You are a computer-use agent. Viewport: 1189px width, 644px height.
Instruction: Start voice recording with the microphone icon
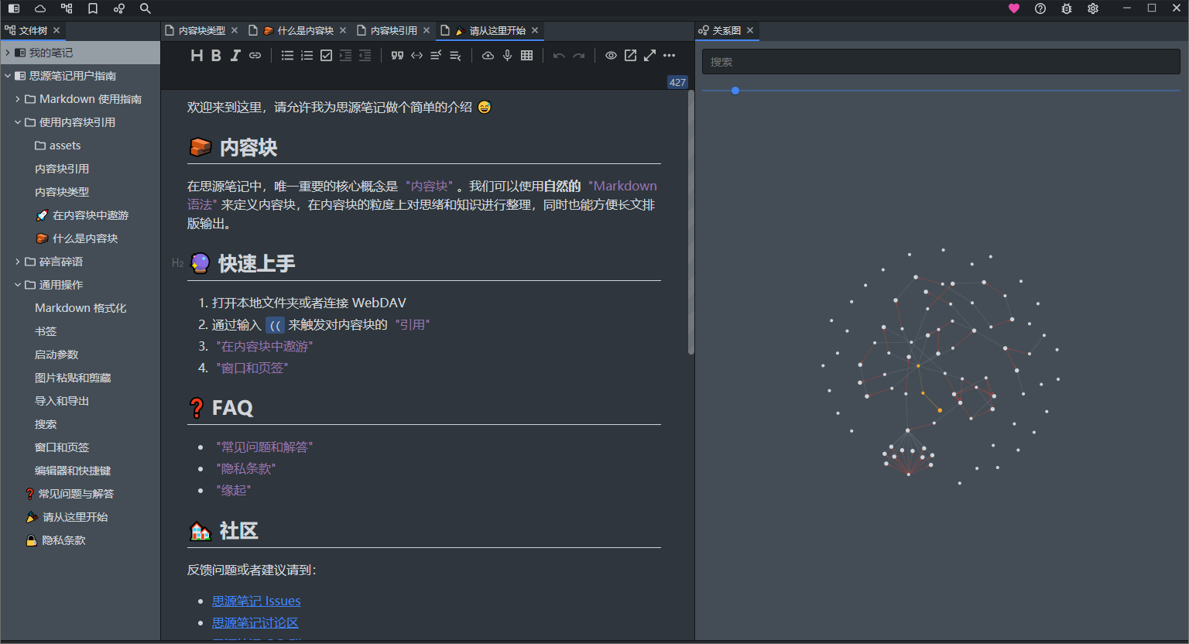[507, 55]
